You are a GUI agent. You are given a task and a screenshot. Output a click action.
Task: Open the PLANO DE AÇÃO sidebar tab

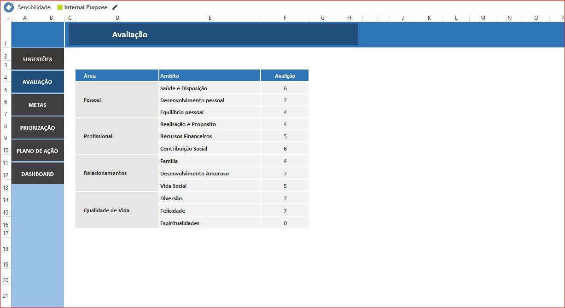point(37,151)
